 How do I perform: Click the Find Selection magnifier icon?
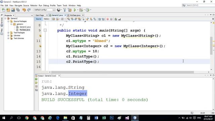coord(69,19)
